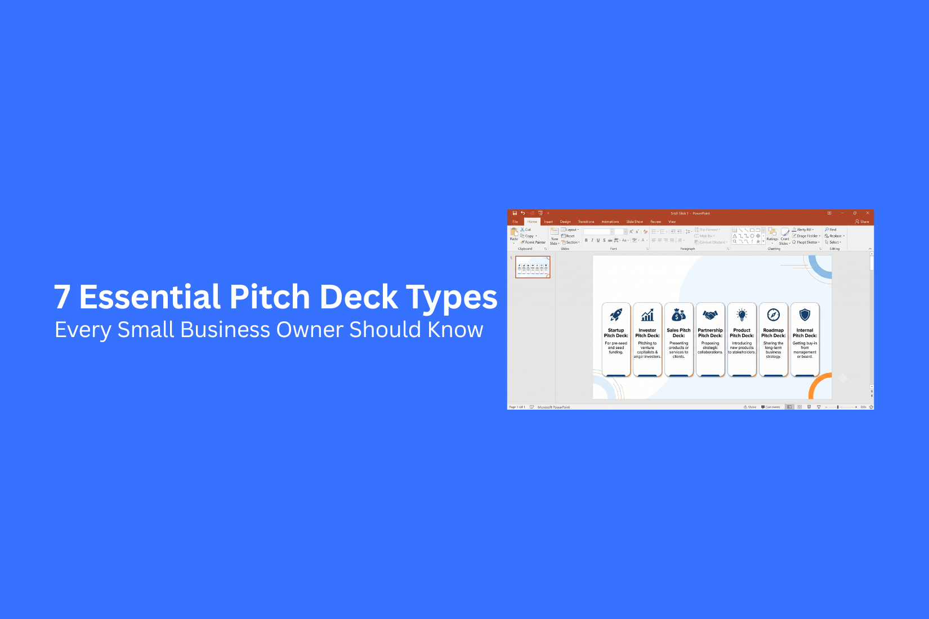Select the oval shape in shapes gallery

(752, 236)
